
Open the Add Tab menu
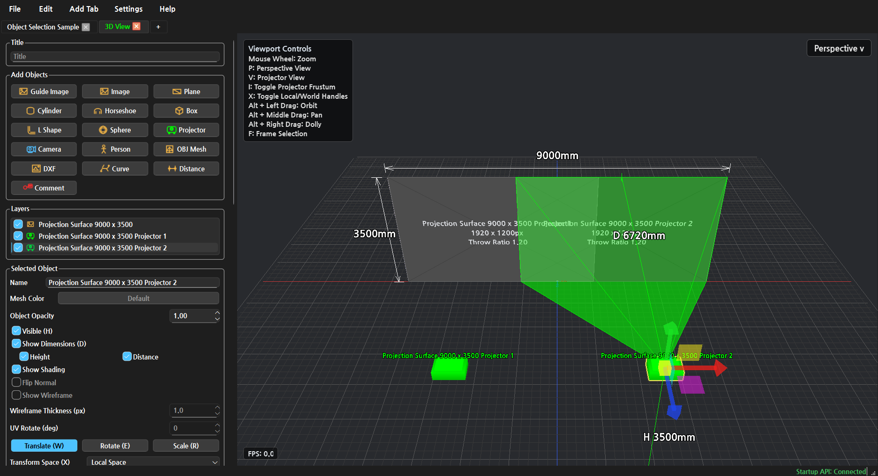(x=84, y=9)
